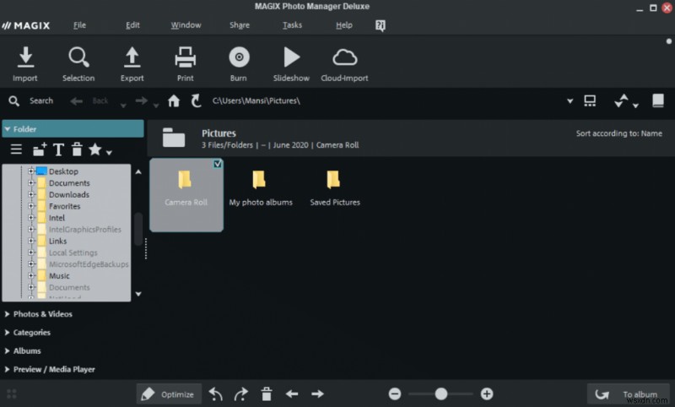Start the Slideshow play icon

pyautogui.click(x=291, y=57)
